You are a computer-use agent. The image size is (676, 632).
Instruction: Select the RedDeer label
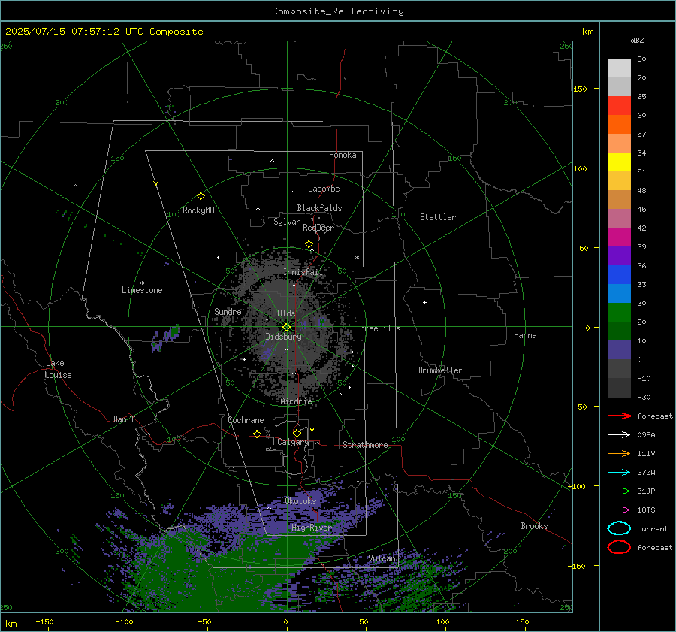[x=318, y=228]
